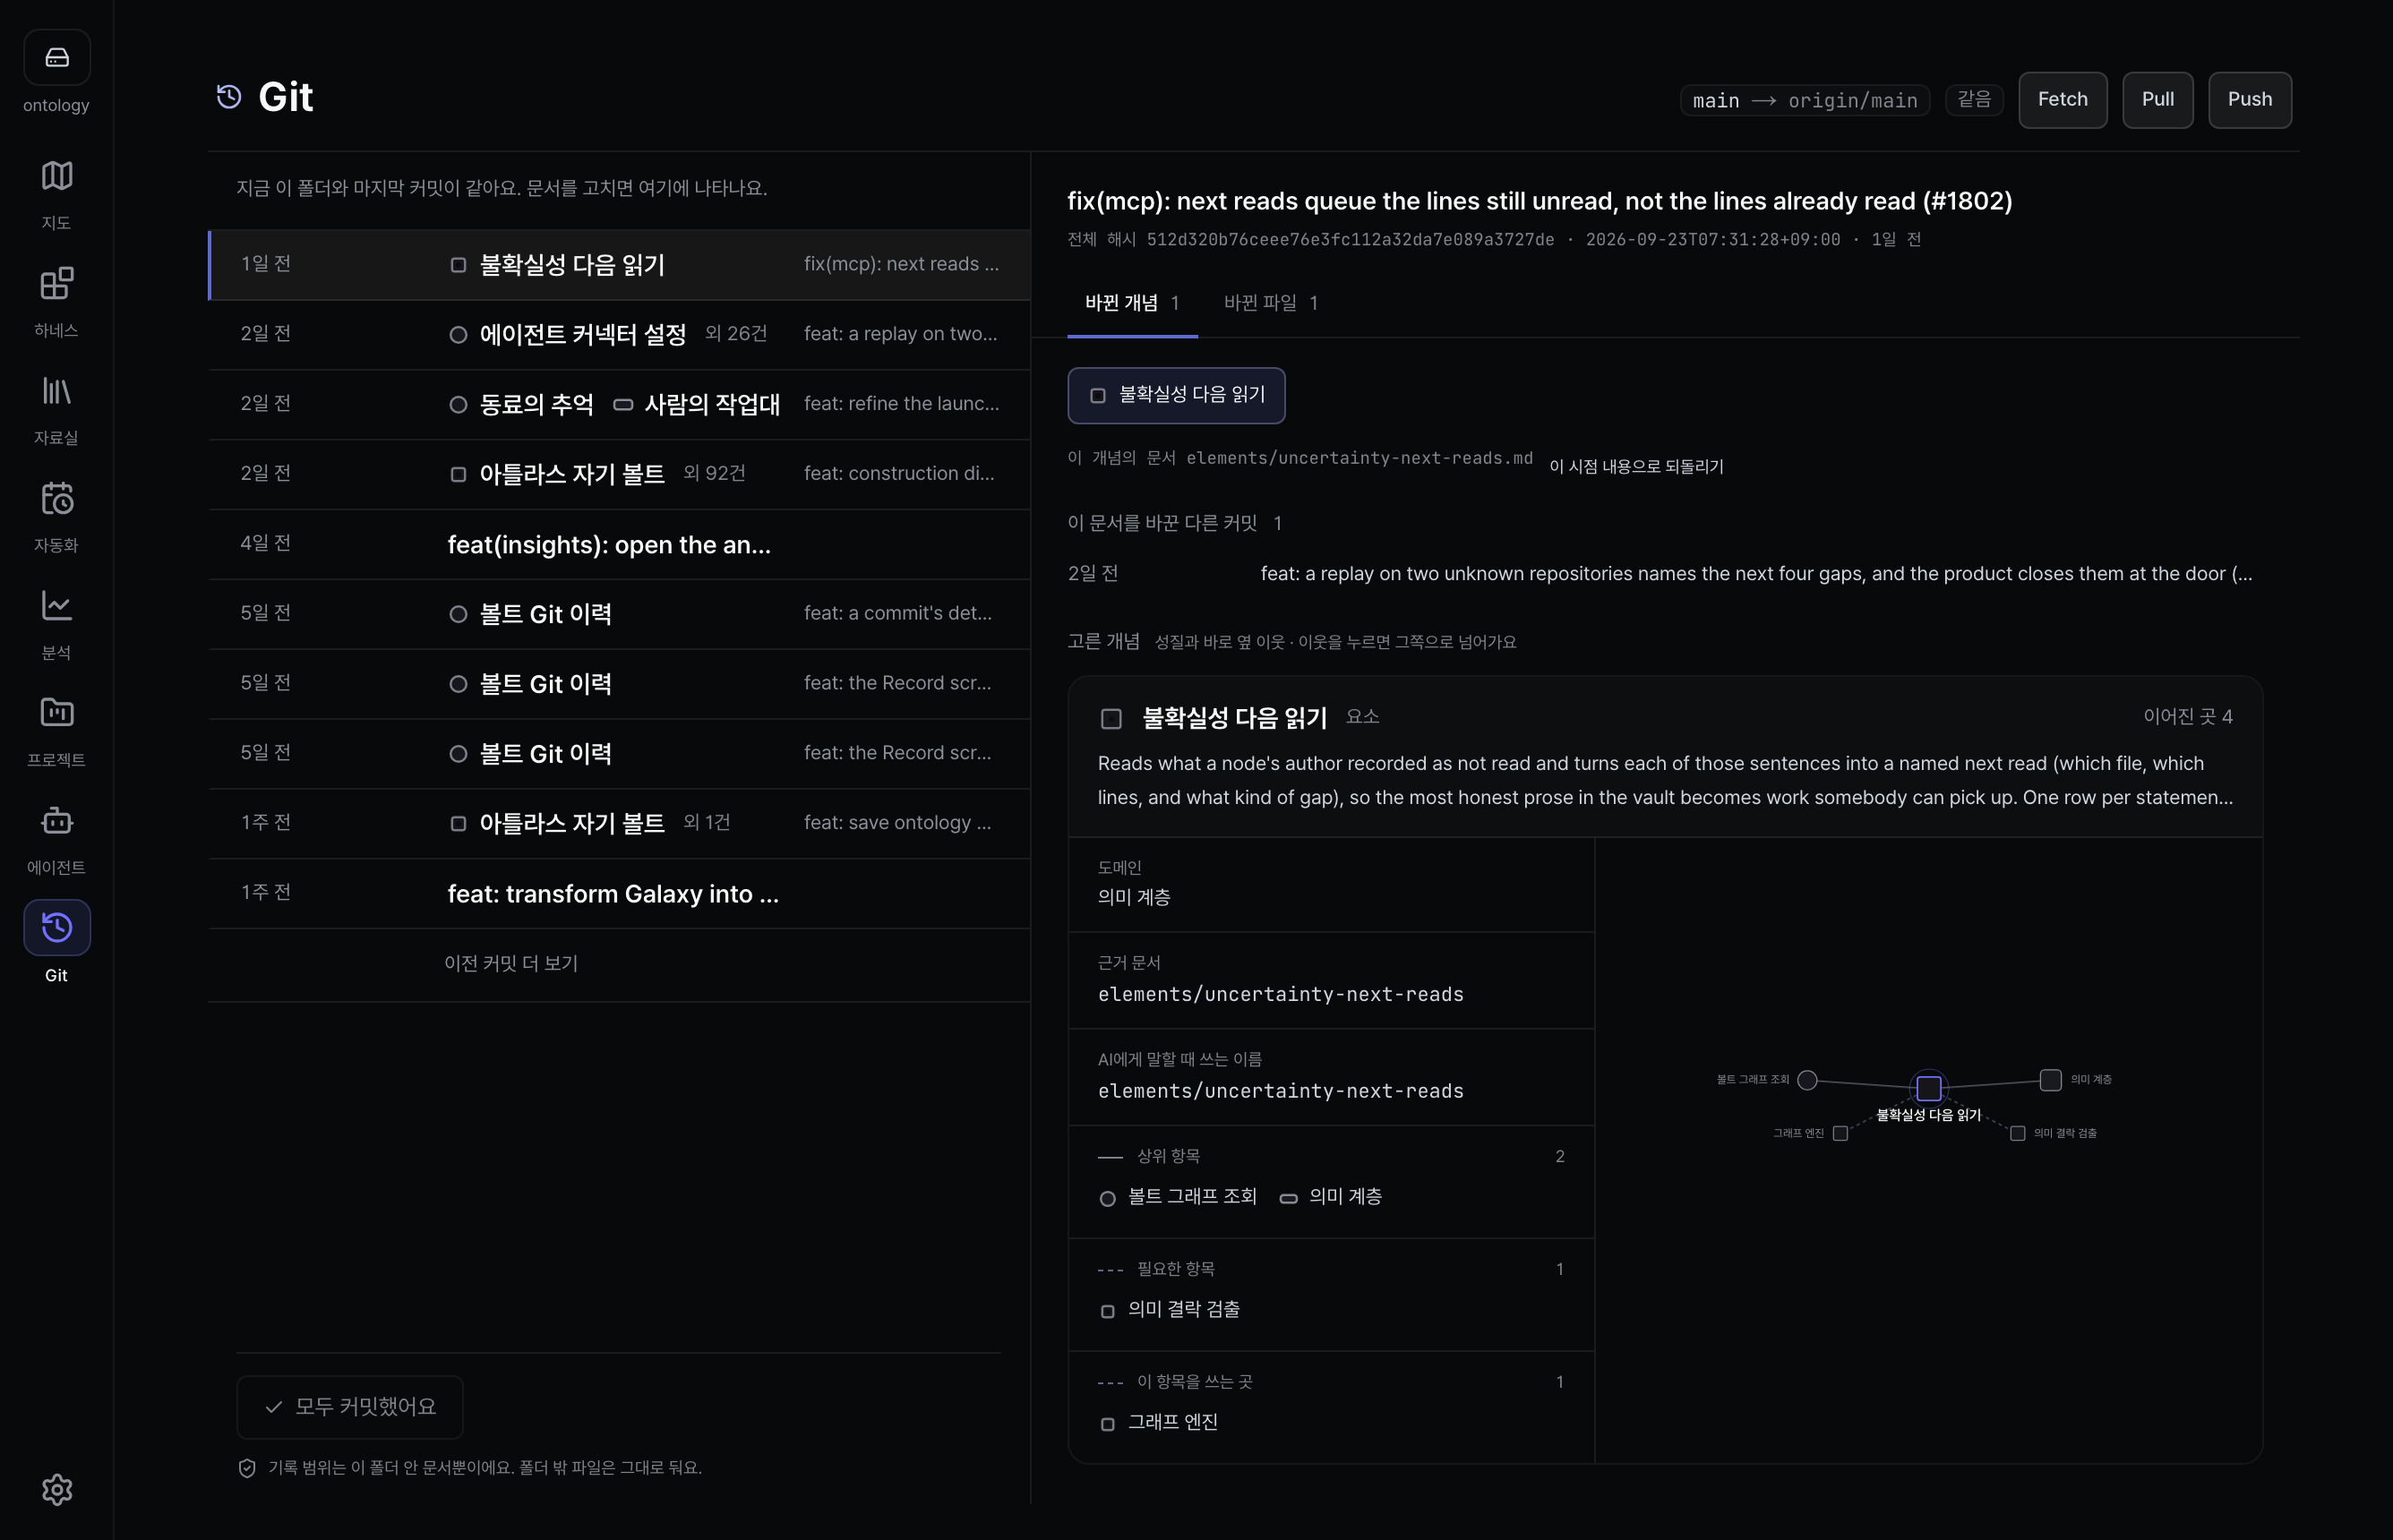
Task: Open the 의미 계층 parent item
Action: coord(1331,1197)
